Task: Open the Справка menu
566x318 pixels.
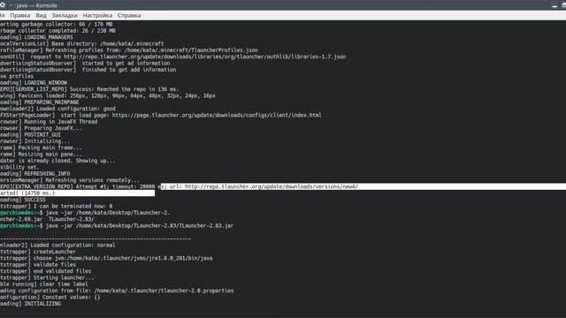Action: 129,16
